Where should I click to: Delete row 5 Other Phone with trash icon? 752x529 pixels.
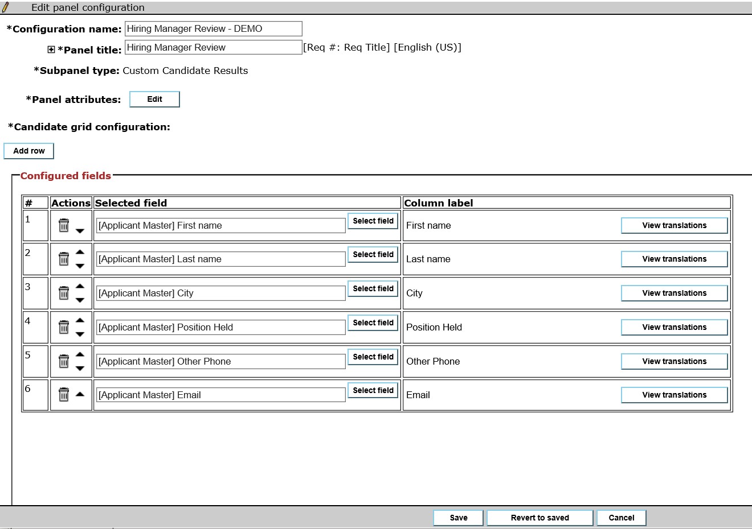coord(64,361)
